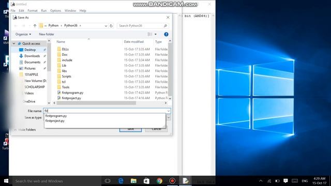This screenshot has width=331, height=186.
Task: Select OneDrive in navigation pane
Action: tap(29, 101)
